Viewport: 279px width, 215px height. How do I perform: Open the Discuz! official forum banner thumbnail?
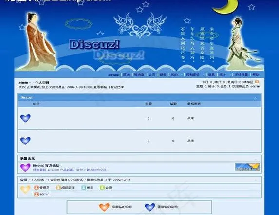click(247, 167)
